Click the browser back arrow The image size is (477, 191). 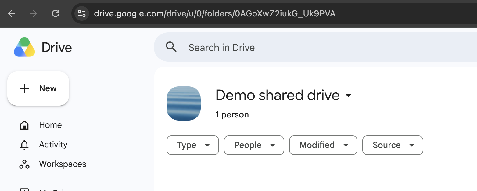coord(12,13)
